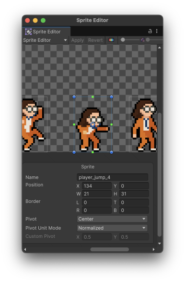
Task: Click the vertical scrollbar thumb
Action: 160,174
